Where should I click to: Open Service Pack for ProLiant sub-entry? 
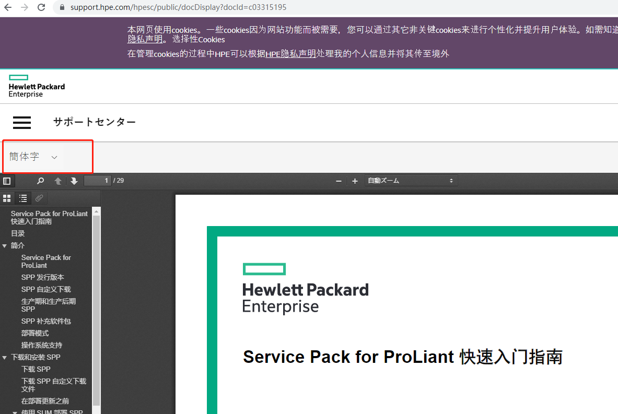coord(46,262)
